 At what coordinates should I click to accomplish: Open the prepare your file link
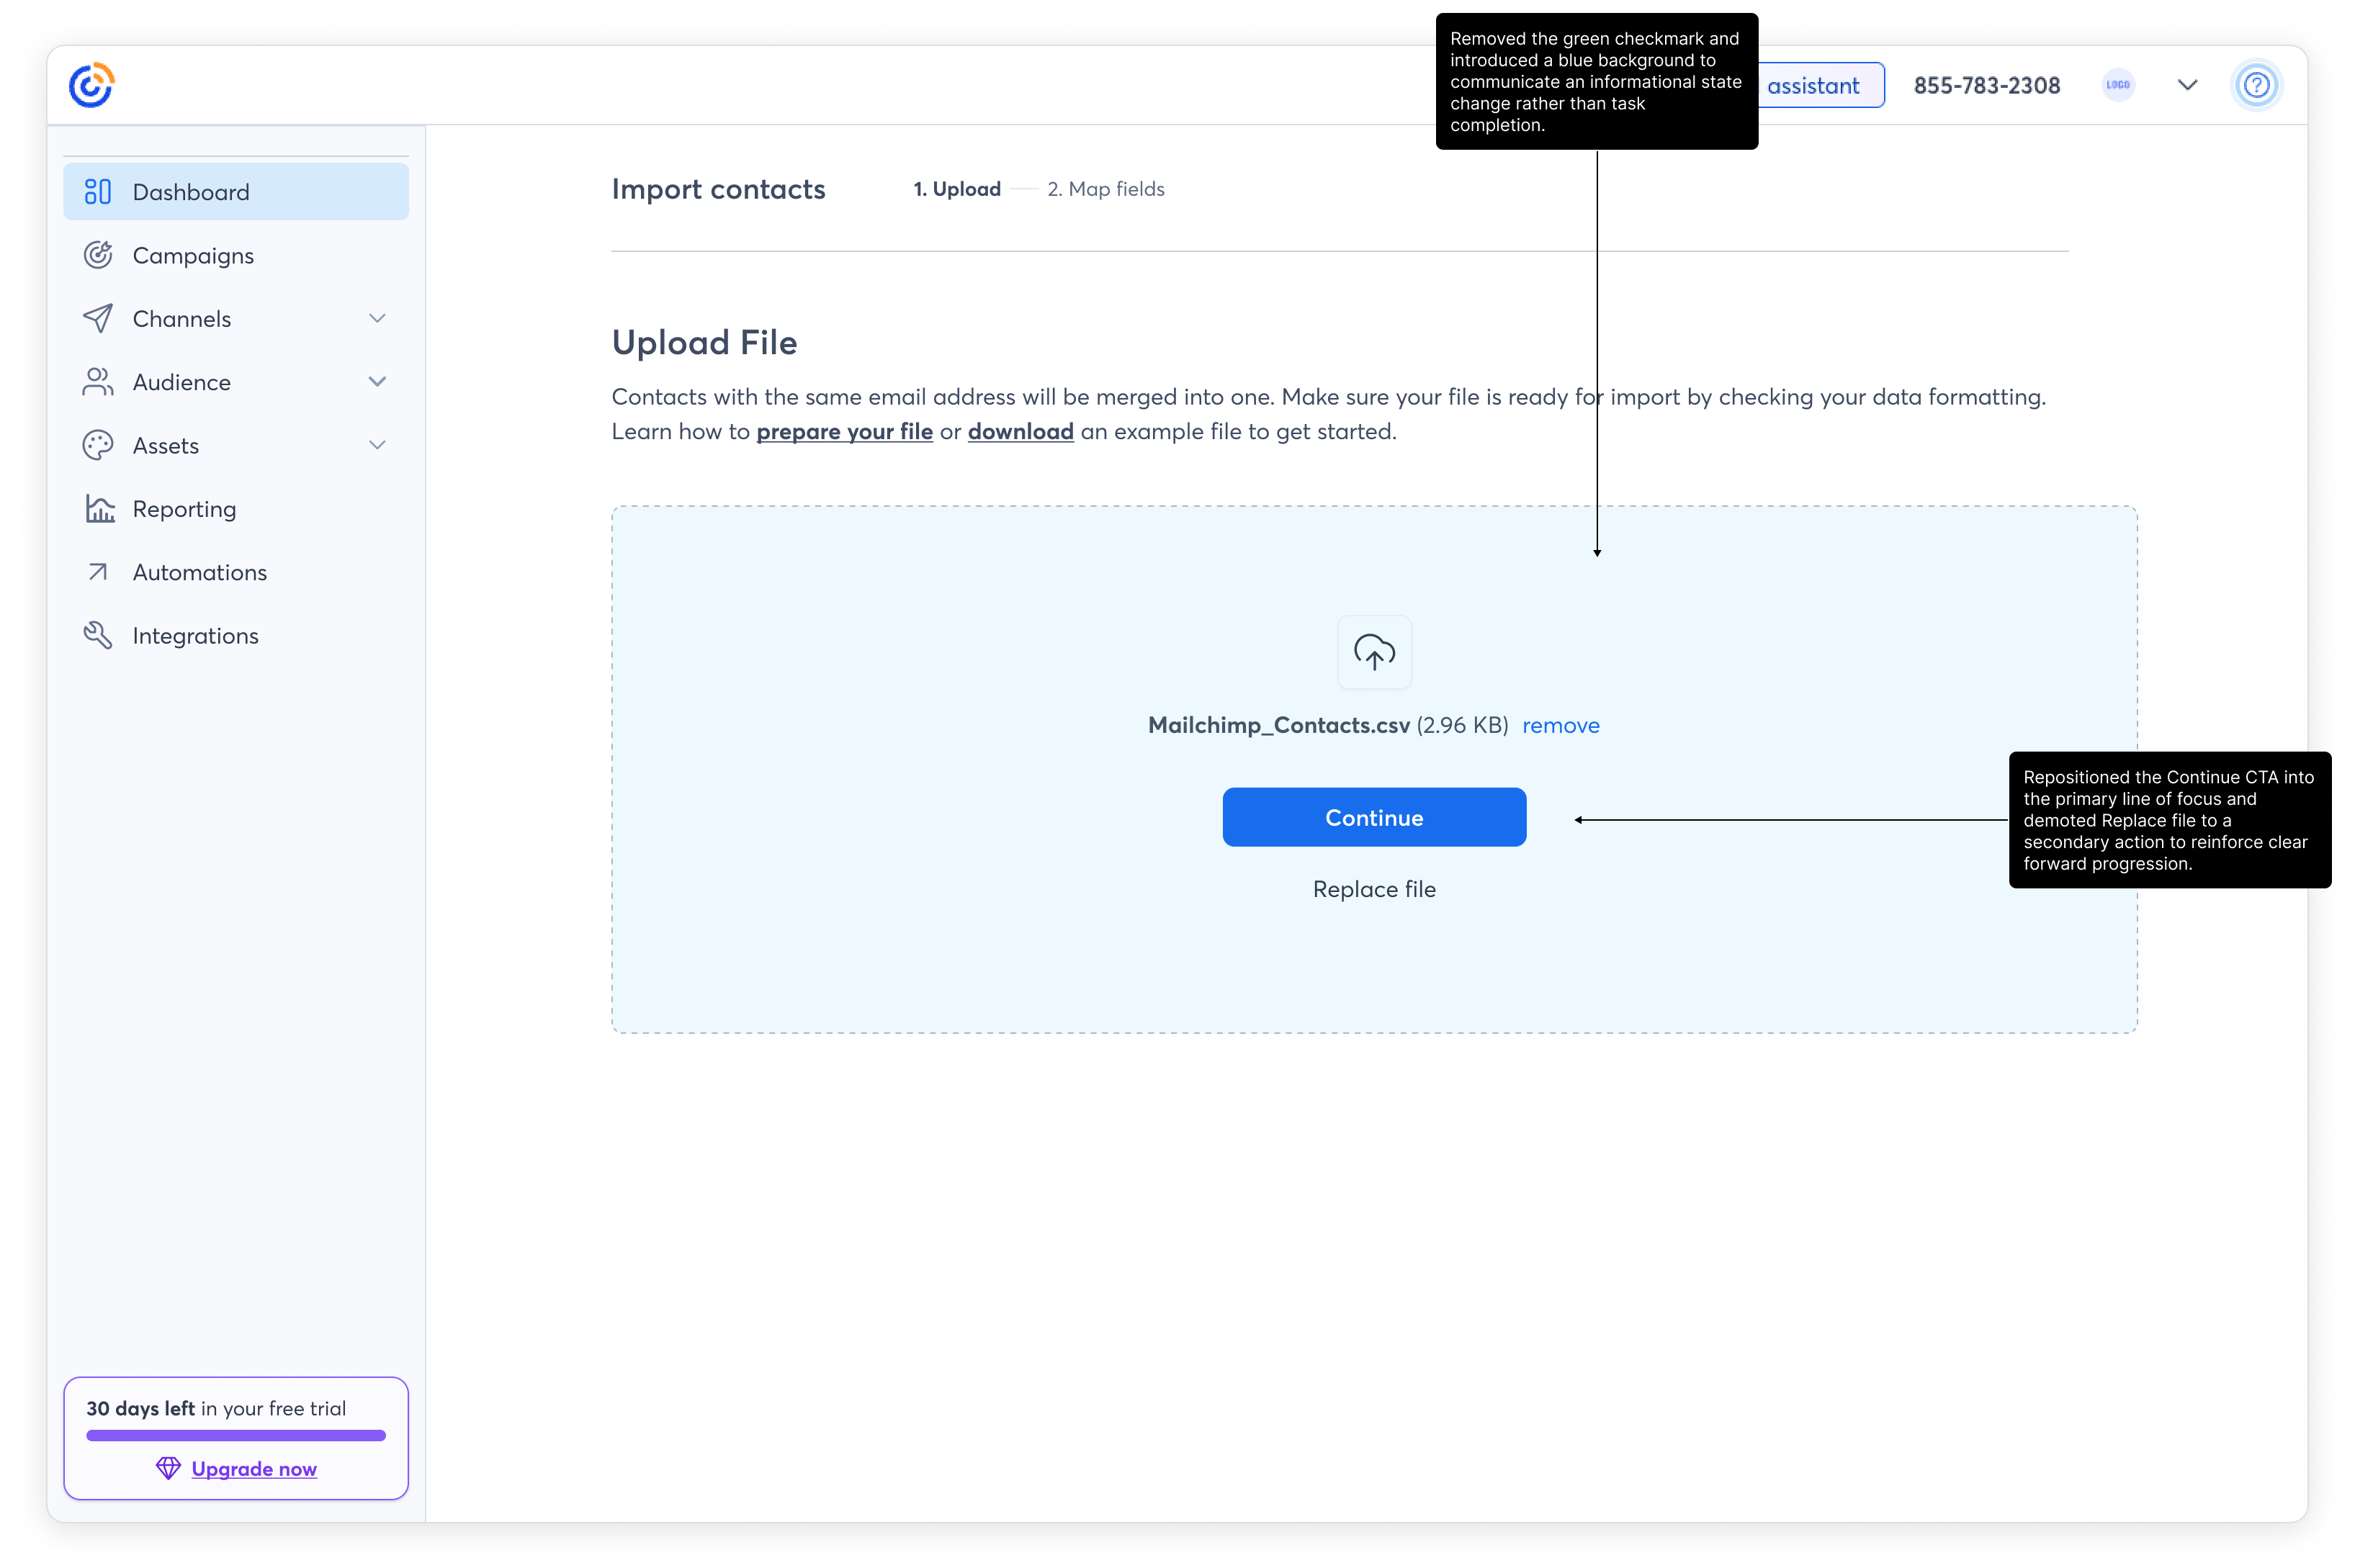pyautogui.click(x=844, y=431)
